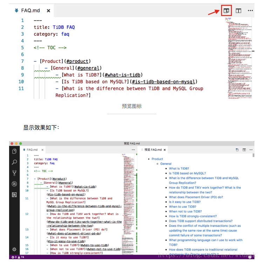Open 'Is TiDB based on MySQL?' preview link

[187, 173]
